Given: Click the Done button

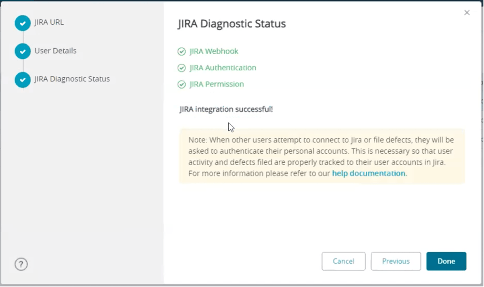Looking at the screenshot, I should (x=446, y=261).
